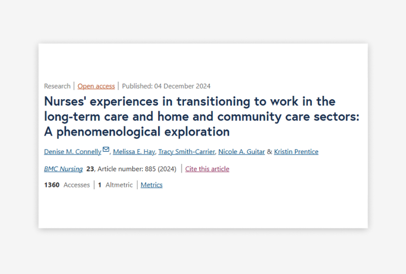Click the Research article type label

(57, 86)
